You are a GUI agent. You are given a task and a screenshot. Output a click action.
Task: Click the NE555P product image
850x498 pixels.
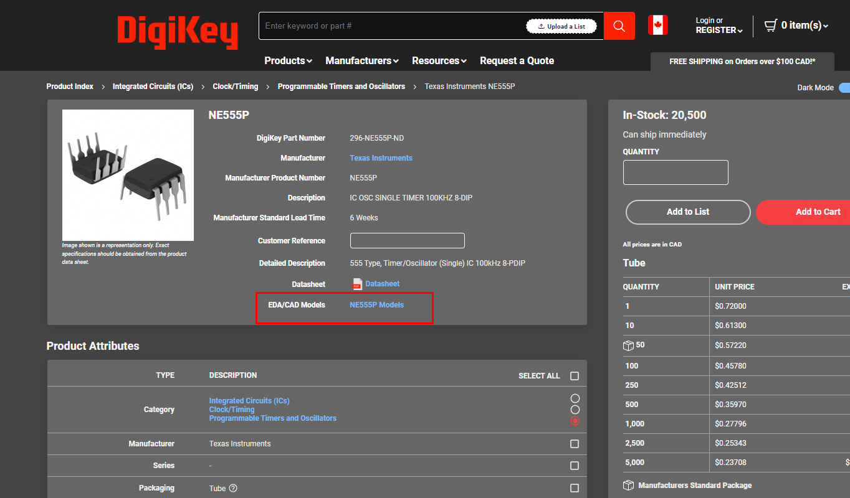[128, 176]
